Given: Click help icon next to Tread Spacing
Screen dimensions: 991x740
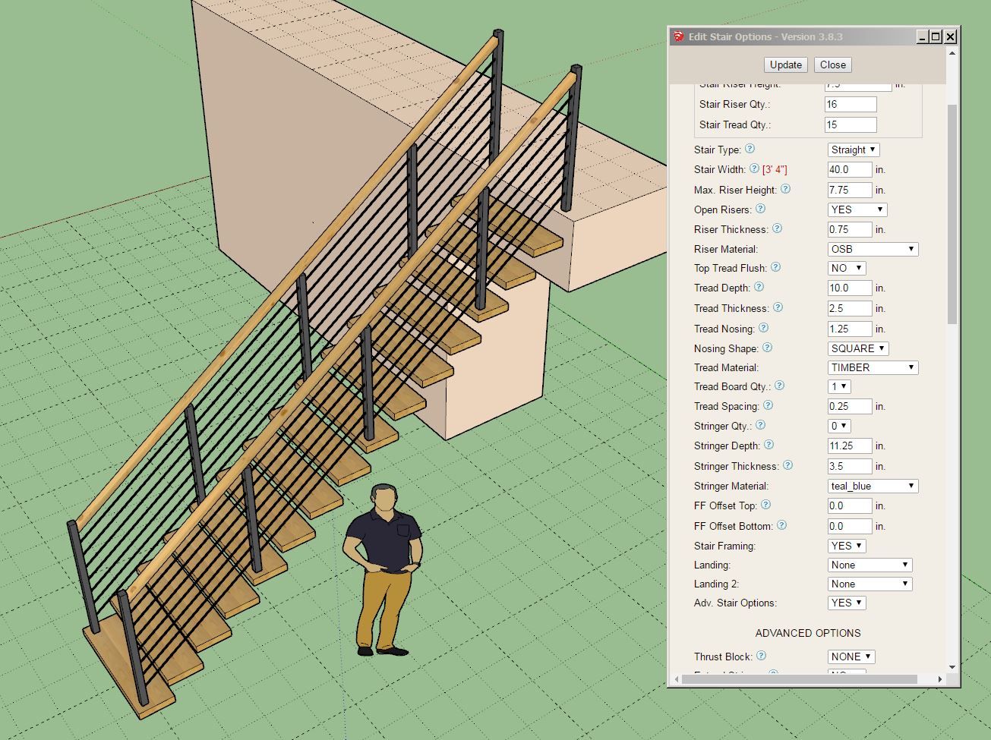Looking at the screenshot, I should (x=768, y=405).
